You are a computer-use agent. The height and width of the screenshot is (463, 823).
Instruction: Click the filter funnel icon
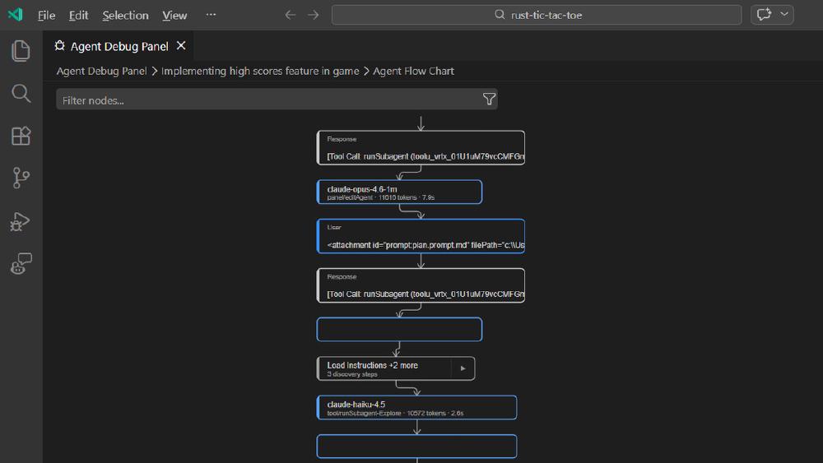pyautogui.click(x=489, y=100)
